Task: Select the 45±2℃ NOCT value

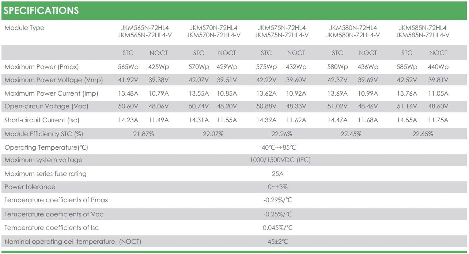Action: coord(277,241)
